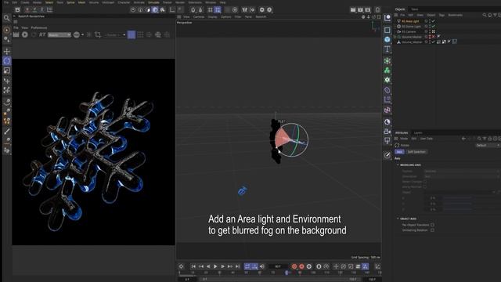
Task: Click the red auto-keying button
Action: click(301, 266)
